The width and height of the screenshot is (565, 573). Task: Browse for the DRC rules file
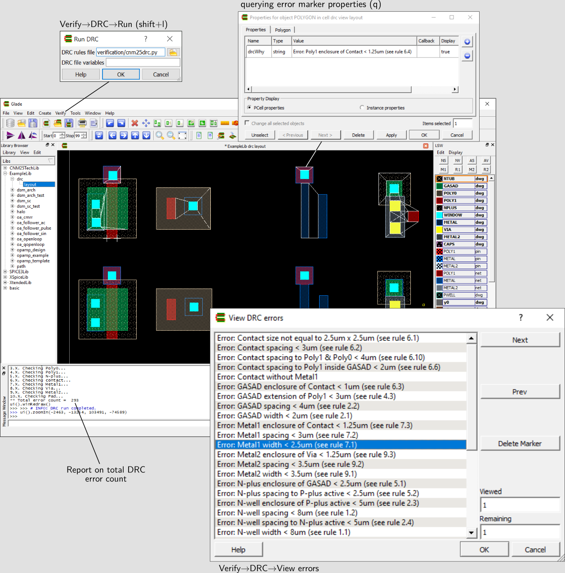tap(173, 52)
